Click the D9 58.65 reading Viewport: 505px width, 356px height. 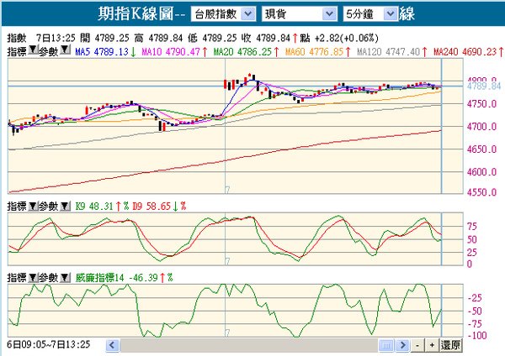151,207
